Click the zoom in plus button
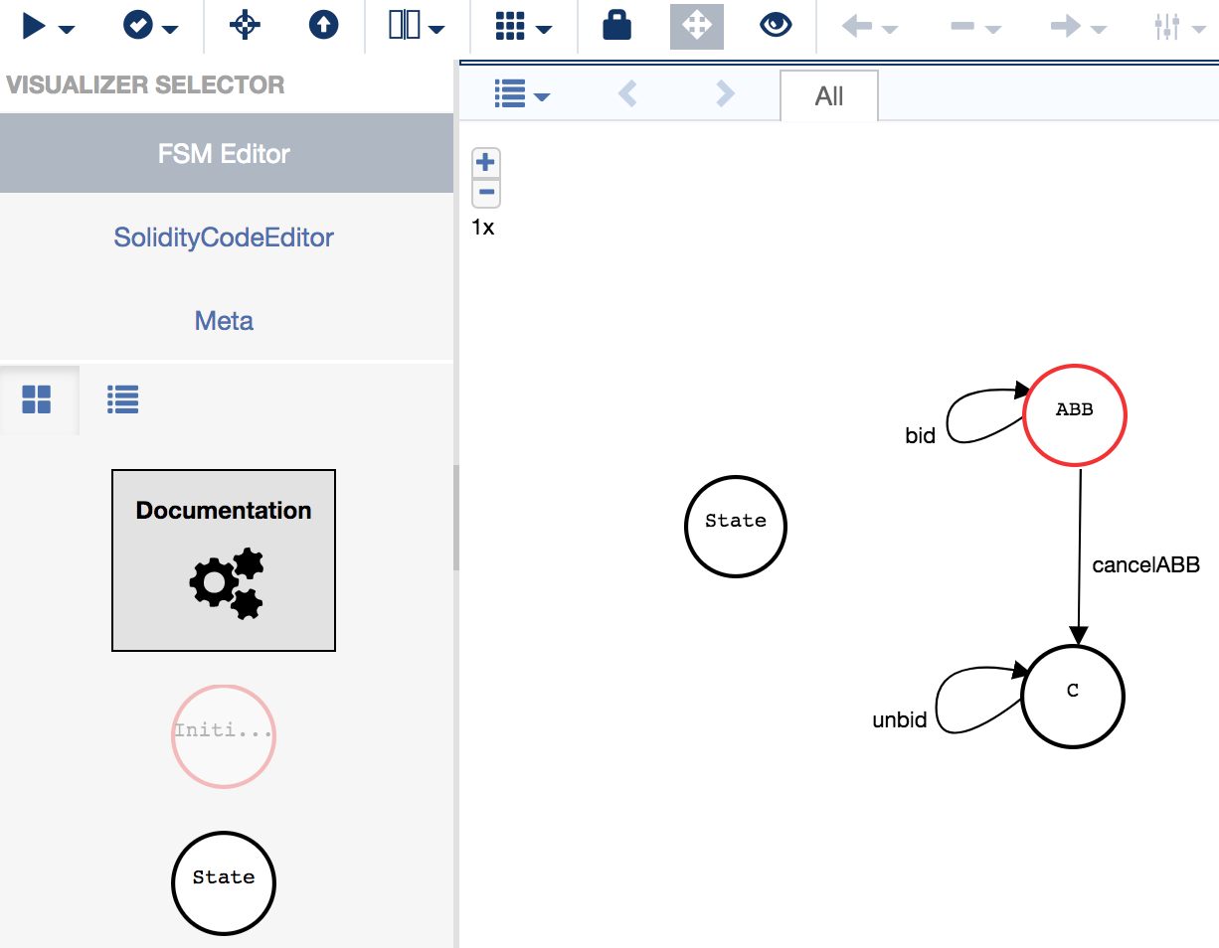1219x948 pixels. click(x=485, y=162)
